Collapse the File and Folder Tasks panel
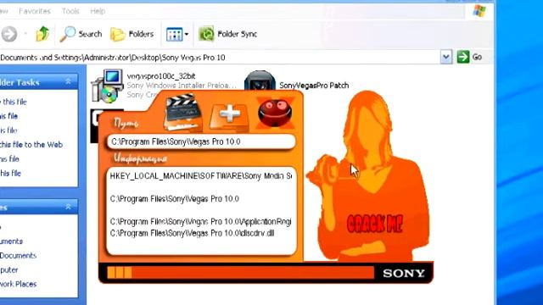The image size is (543, 305). click(x=68, y=82)
